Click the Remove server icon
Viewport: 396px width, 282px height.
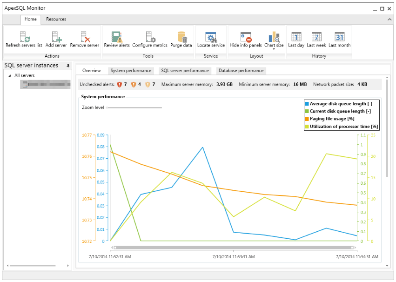[x=85, y=37]
